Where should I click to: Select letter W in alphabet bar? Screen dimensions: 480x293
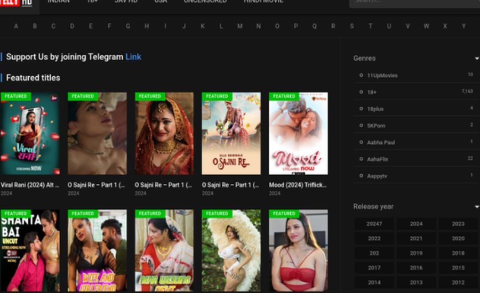tap(427, 26)
